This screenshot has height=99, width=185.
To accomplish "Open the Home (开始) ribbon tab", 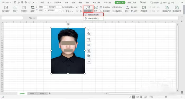I will pos(42,2).
